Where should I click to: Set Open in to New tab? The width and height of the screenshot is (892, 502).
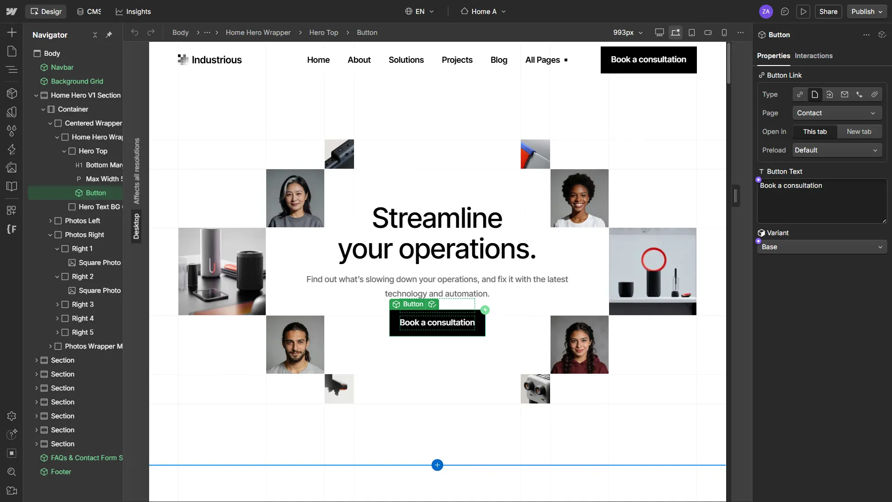(x=859, y=132)
